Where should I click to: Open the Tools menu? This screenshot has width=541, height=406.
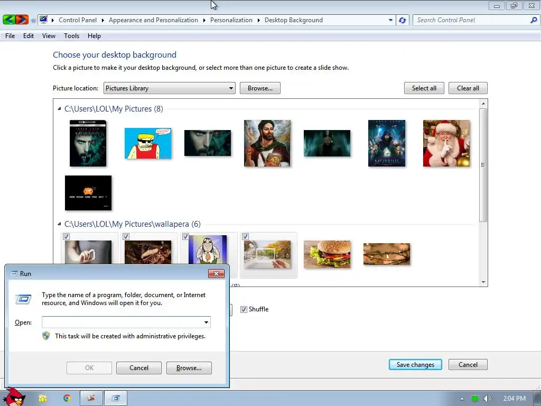(x=71, y=36)
